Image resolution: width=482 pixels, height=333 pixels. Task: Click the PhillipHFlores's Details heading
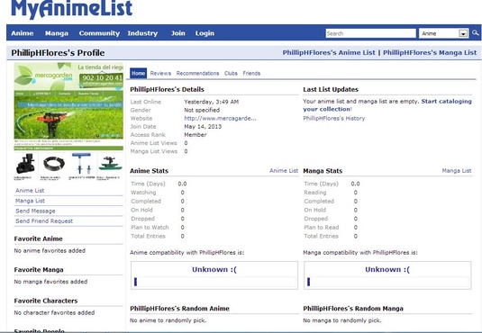click(x=167, y=89)
